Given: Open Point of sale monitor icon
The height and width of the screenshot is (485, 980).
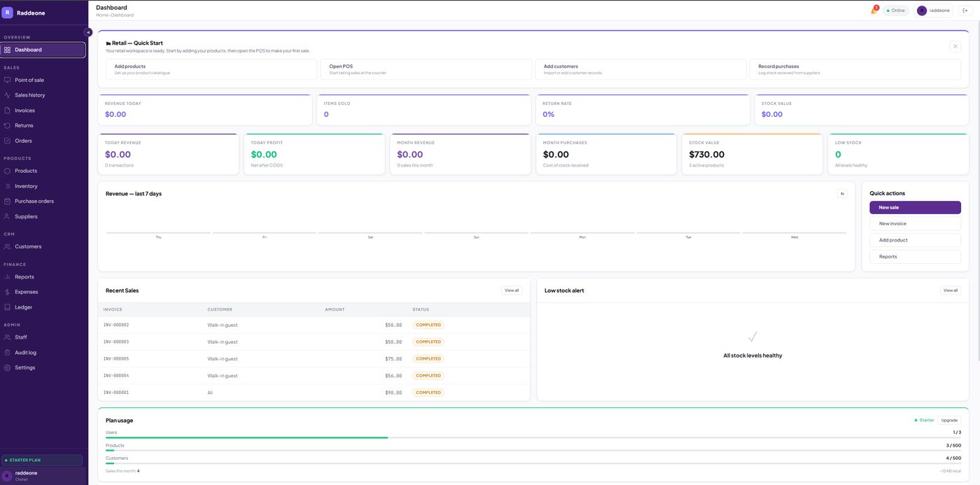Looking at the screenshot, I should [8, 80].
